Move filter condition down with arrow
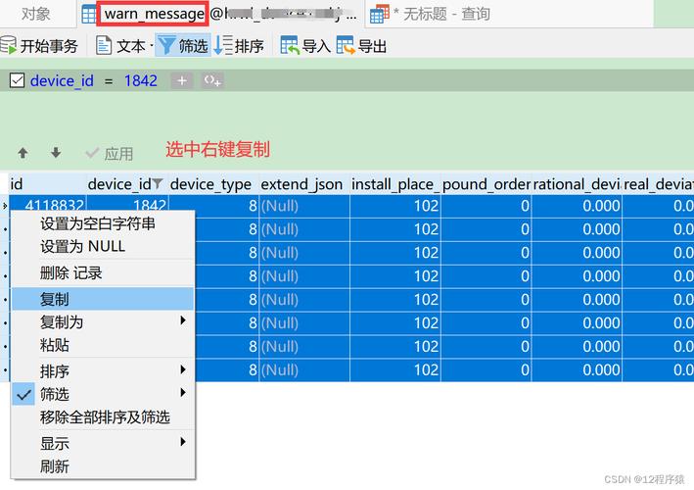Image resolution: width=694 pixels, height=490 pixels. point(56,153)
